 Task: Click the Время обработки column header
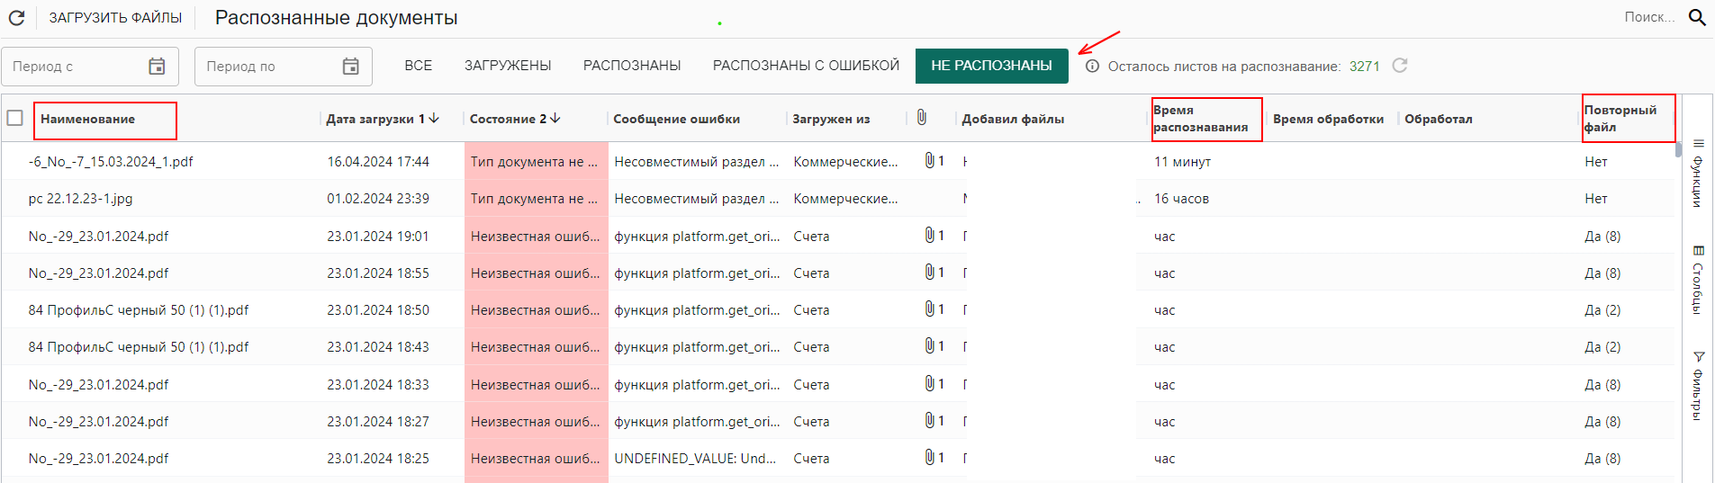[x=1328, y=119]
